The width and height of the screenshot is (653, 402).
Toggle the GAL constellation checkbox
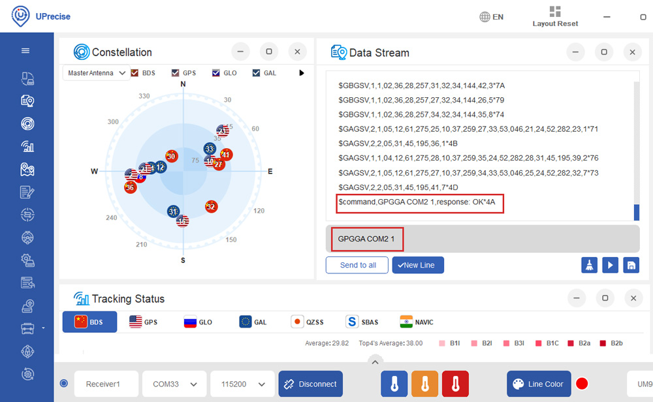pyautogui.click(x=257, y=73)
